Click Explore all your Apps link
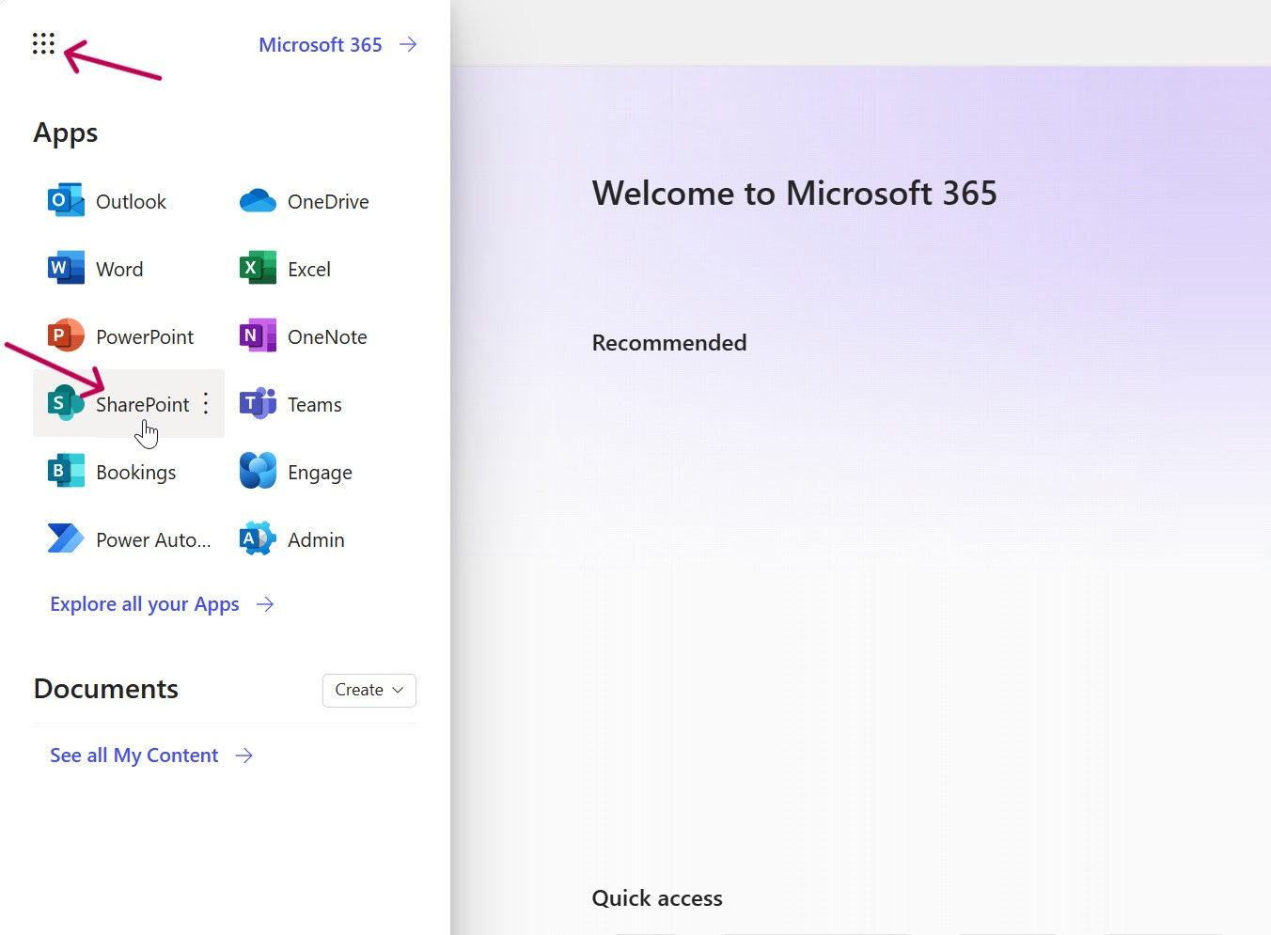 [145, 604]
